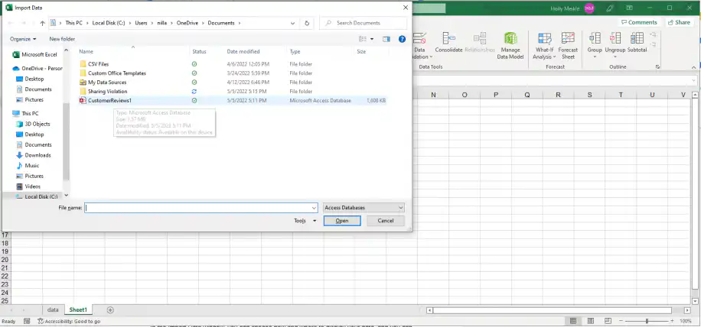This screenshot has width=701, height=327.
Task: Select OneDrive - Personal in navigation pane
Action: pyautogui.click(x=37, y=69)
